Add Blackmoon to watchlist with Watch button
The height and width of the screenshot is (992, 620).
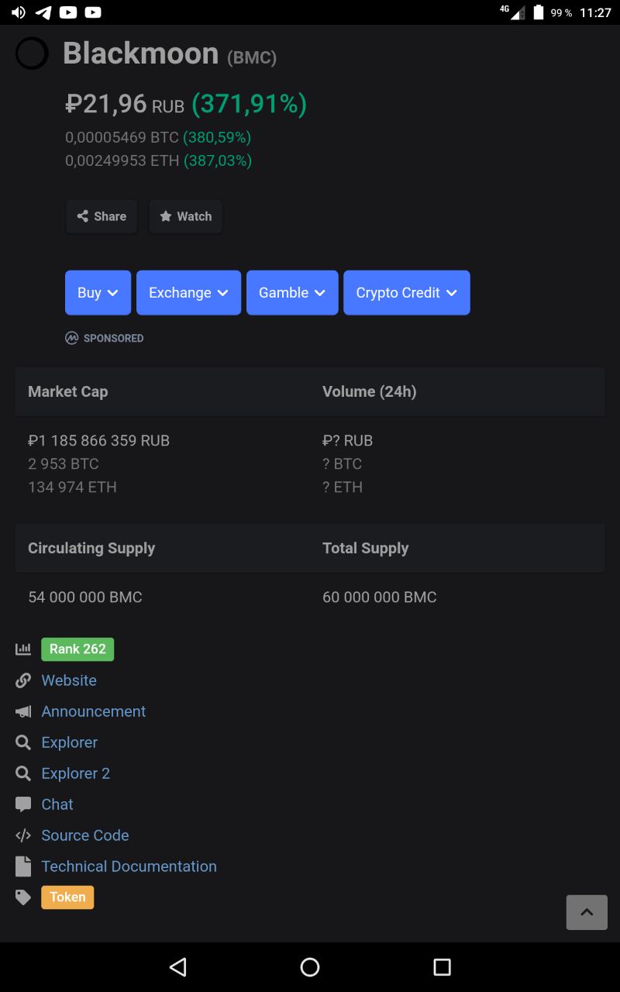click(185, 217)
